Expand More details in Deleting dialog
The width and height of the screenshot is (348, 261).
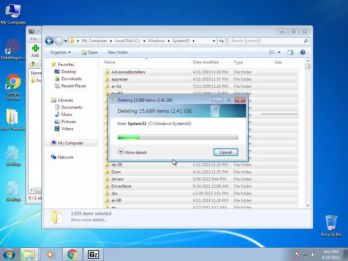click(x=132, y=152)
